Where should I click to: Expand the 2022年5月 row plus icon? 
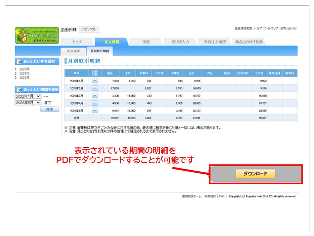click(x=95, y=110)
